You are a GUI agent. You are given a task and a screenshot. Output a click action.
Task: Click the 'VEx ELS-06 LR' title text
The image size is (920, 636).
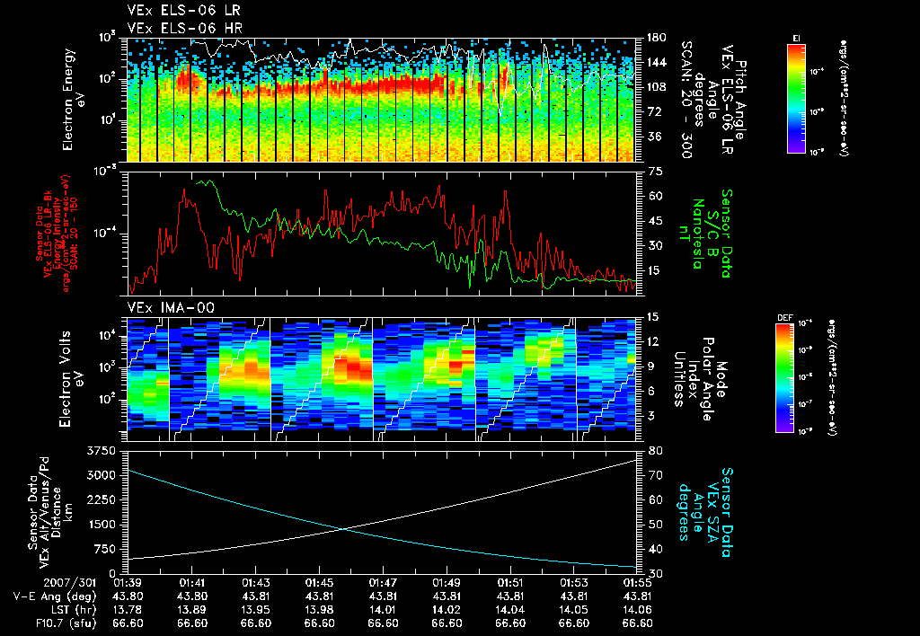[183, 10]
